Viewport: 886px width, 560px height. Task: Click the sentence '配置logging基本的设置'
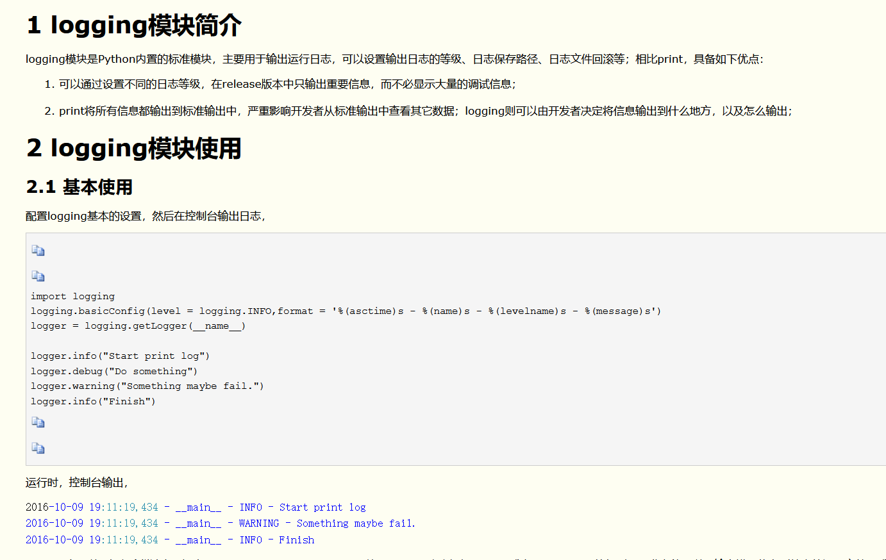tap(146, 216)
